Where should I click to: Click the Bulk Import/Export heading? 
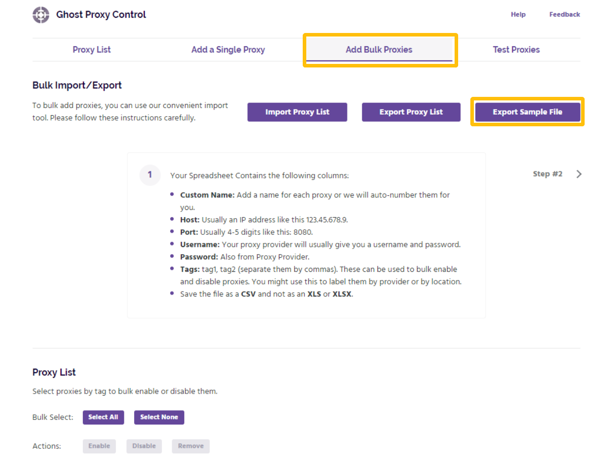click(77, 85)
